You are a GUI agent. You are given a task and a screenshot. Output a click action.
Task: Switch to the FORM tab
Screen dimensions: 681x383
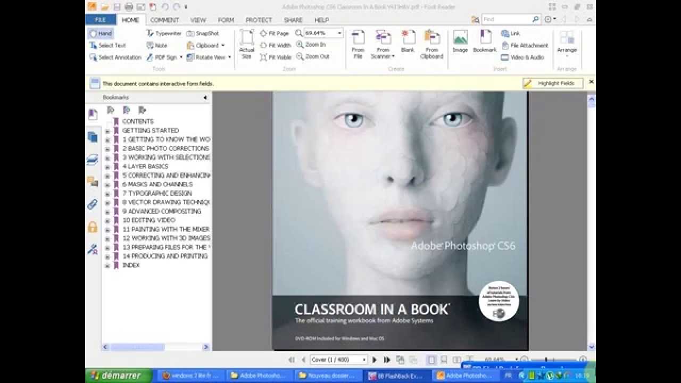pyautogui.click(x=226, y=20)
